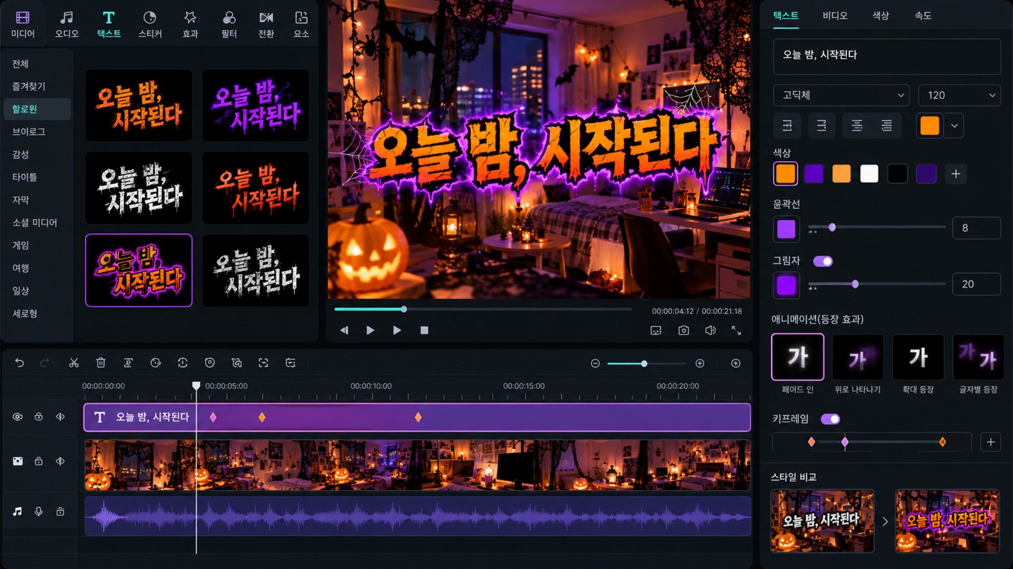
Task: Click the trash delete icon
Action: point(101,362)
